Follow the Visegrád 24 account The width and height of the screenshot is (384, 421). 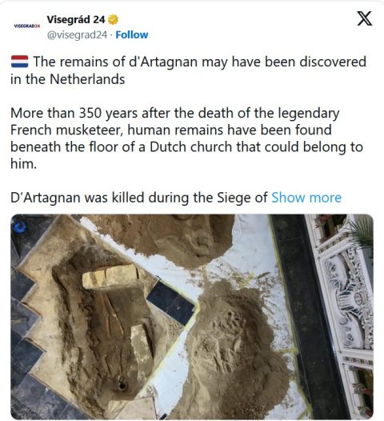coord(132,35)
